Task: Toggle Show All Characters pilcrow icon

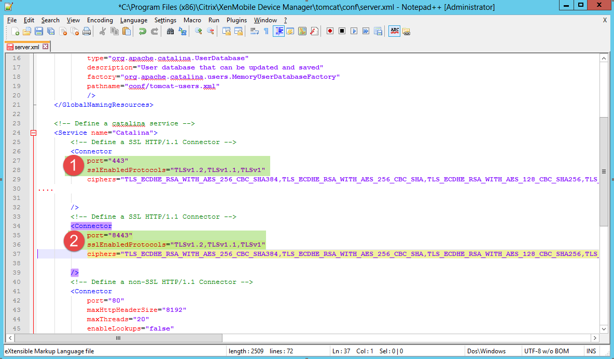Action: 266,31
